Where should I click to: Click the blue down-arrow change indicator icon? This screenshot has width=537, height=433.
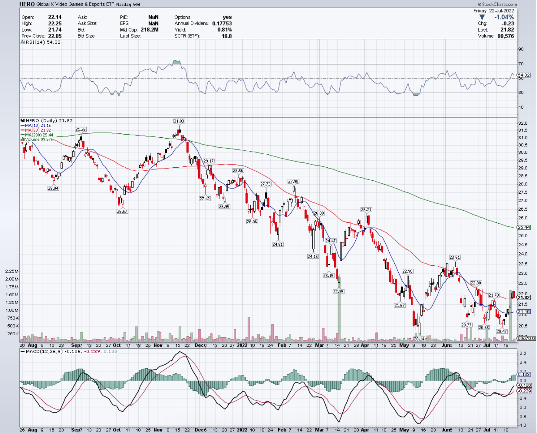pyautogui.click(x=482, y=17)
